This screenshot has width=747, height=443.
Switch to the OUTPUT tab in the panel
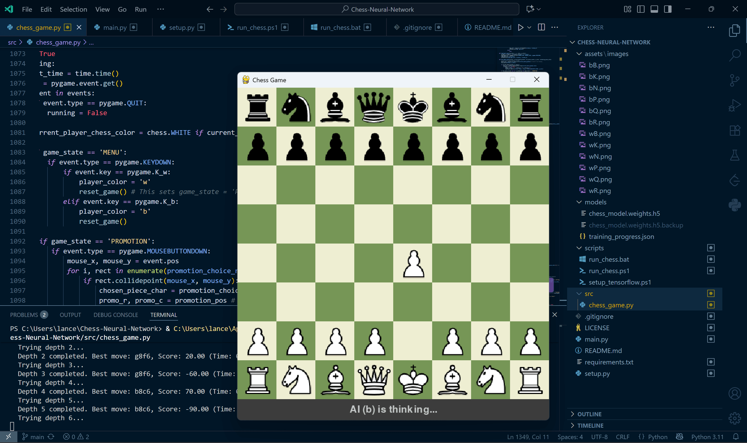pyautogui.click(x=70, y=315)
